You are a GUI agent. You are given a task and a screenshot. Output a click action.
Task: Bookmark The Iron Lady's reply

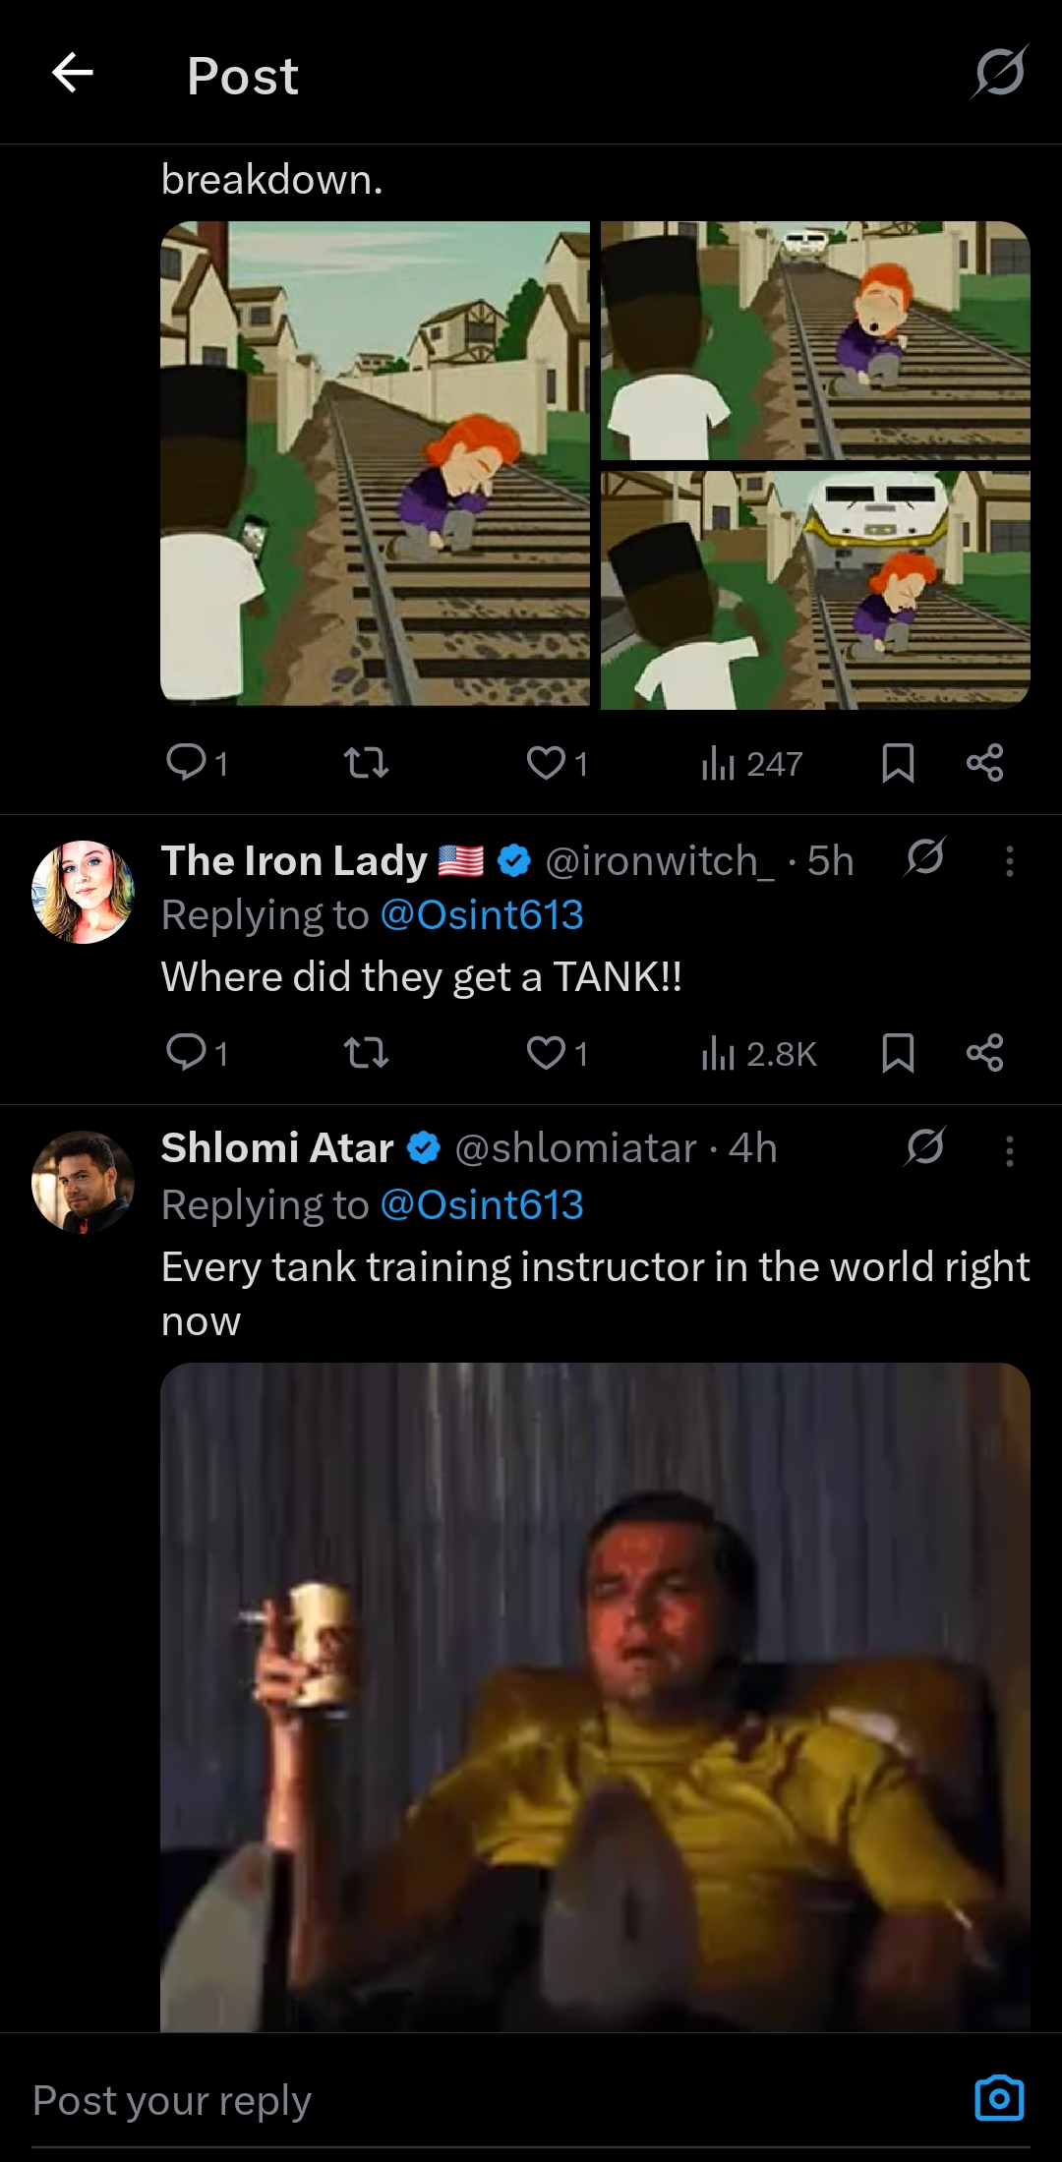click(898, 1053)
